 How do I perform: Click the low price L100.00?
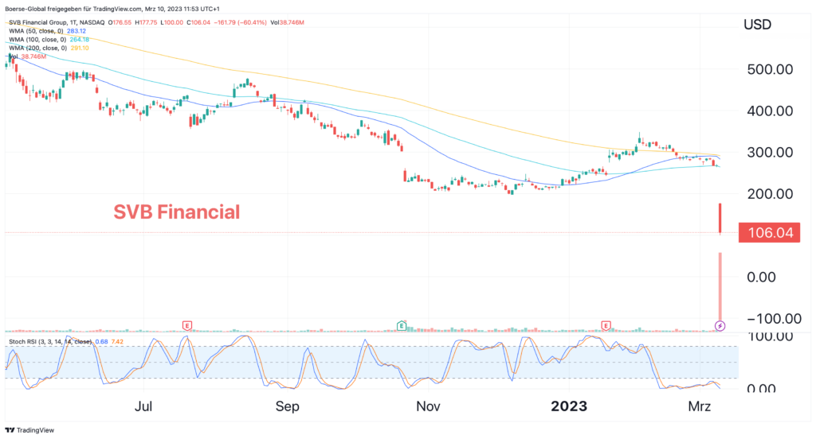(172, 23)
